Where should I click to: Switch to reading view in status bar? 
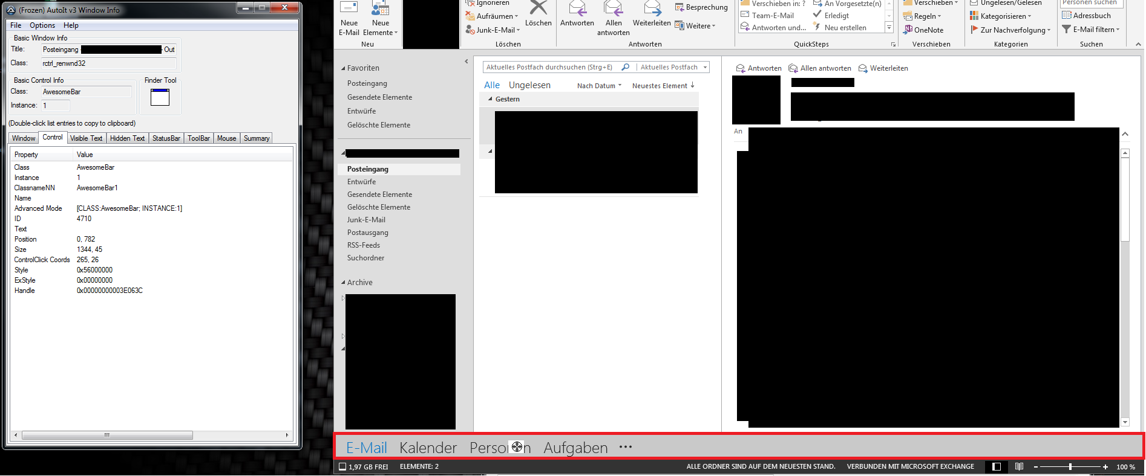click(x=1020, y=466)
